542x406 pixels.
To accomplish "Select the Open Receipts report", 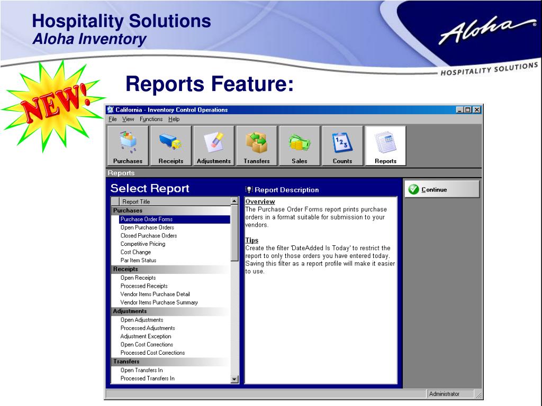I will coord(138,278).
